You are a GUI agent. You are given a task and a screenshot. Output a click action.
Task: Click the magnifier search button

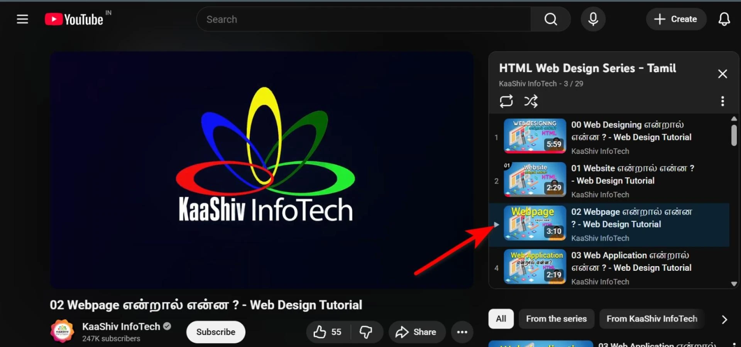coord(551,19)
